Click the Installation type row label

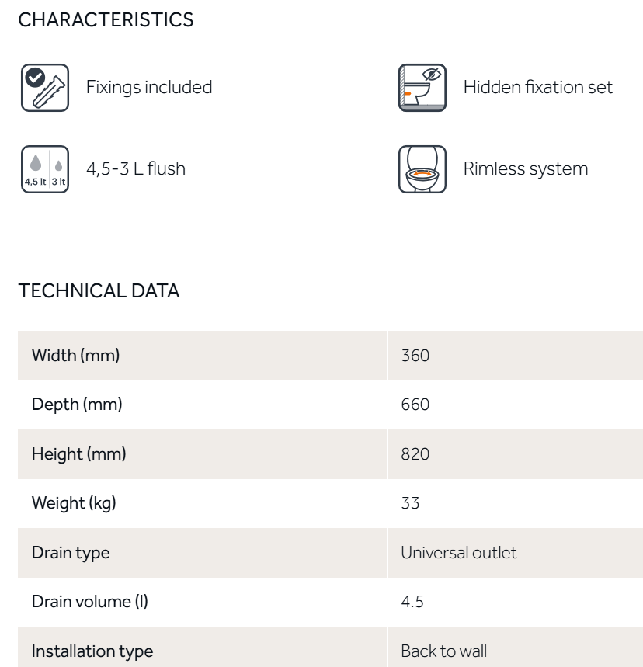coord(92,651)
